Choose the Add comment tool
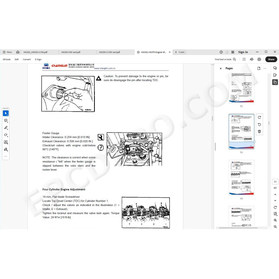This screenshot has width=279, height=279. tap(6, 121)
